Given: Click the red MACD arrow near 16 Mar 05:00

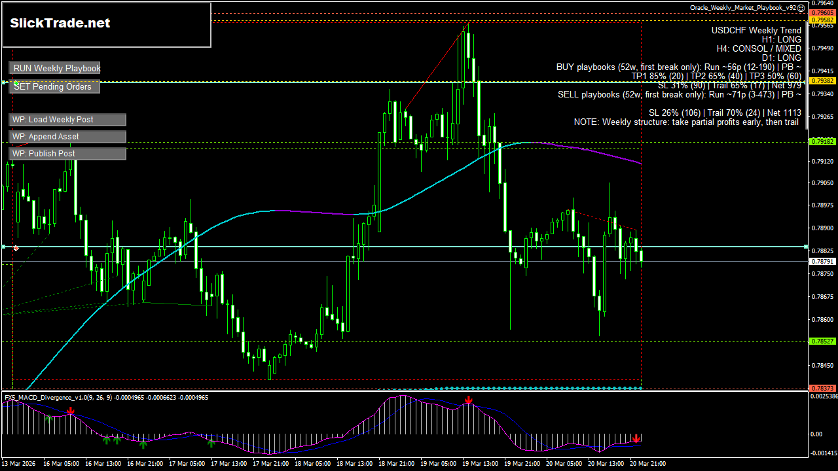Looking at the screenshot, I should click(x=71, y=411).
